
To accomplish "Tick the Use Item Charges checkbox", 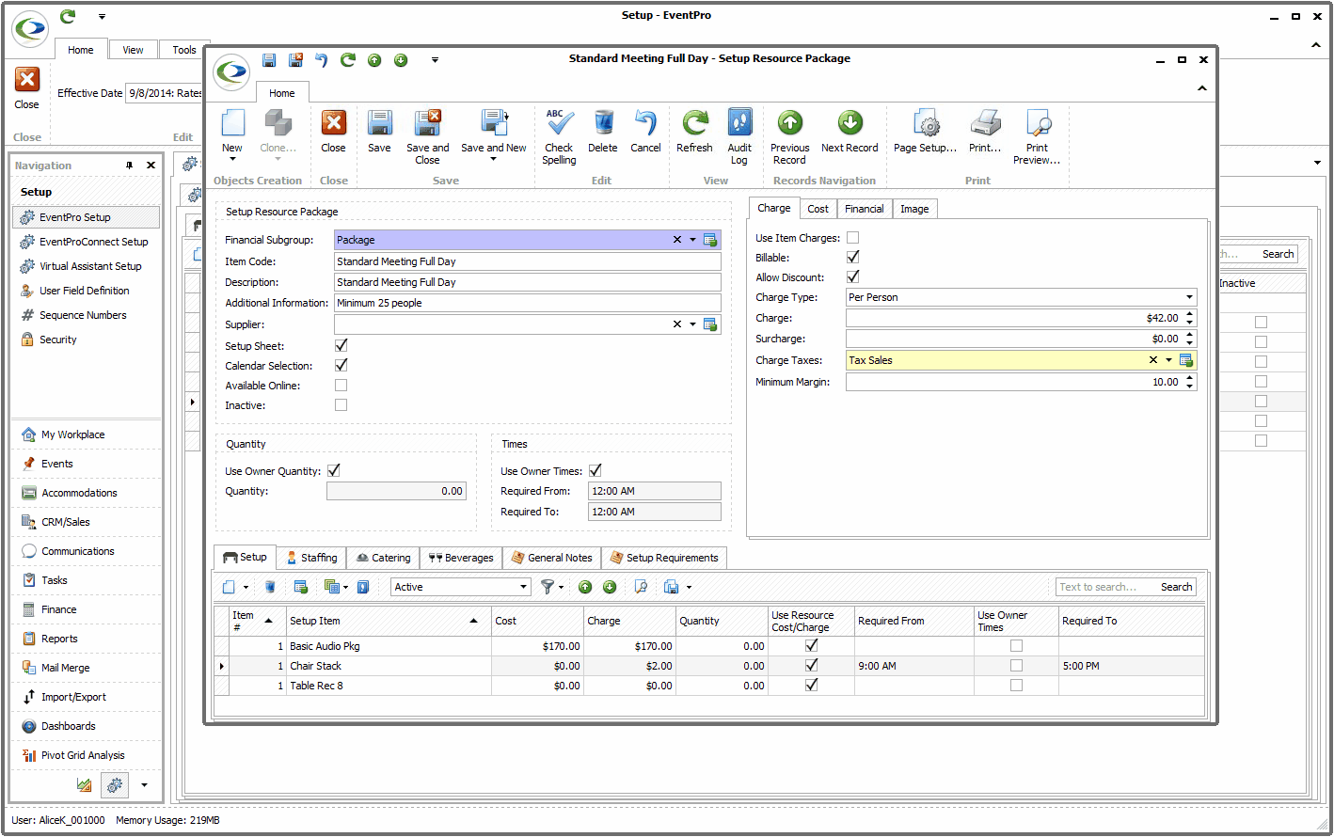I will coord(852,238).
